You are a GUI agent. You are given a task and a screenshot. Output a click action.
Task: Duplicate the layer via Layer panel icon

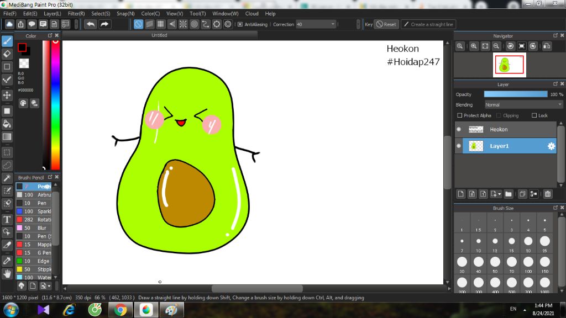pos(522,194)
